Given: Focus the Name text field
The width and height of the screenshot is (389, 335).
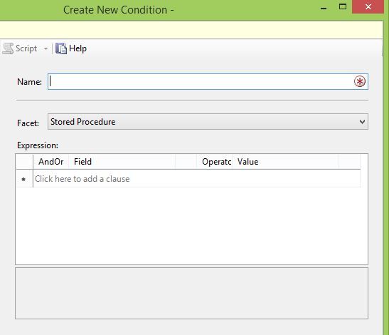Looking at the screenshot, I should 208,81.
